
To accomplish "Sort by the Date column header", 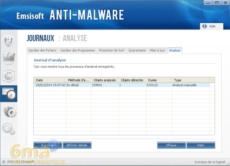I will [50, 80].
